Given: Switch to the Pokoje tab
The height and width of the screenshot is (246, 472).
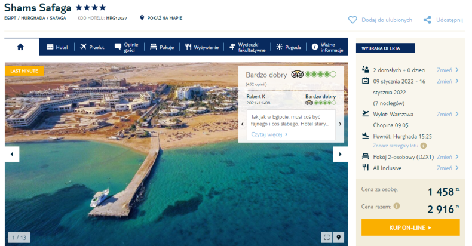Looking at the screenshot, I should [162, 47].
